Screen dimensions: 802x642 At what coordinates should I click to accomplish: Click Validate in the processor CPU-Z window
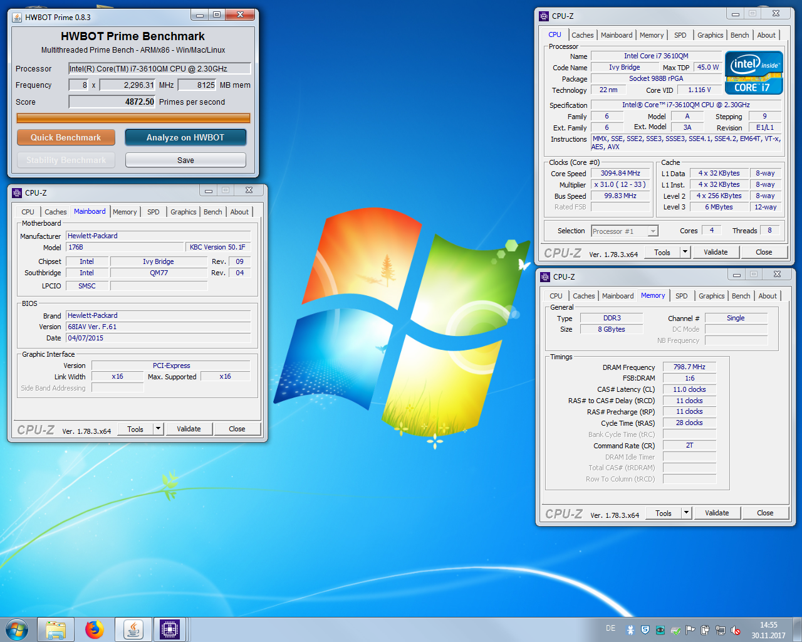coord(716,252)
